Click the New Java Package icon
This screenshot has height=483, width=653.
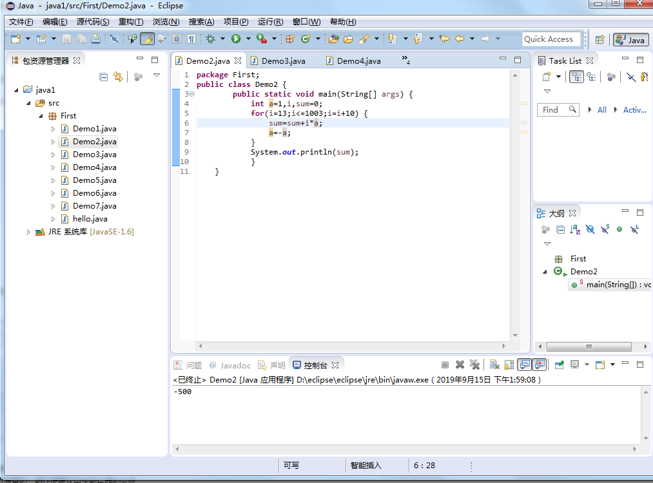pyautogui.click(x=290, y=39)
